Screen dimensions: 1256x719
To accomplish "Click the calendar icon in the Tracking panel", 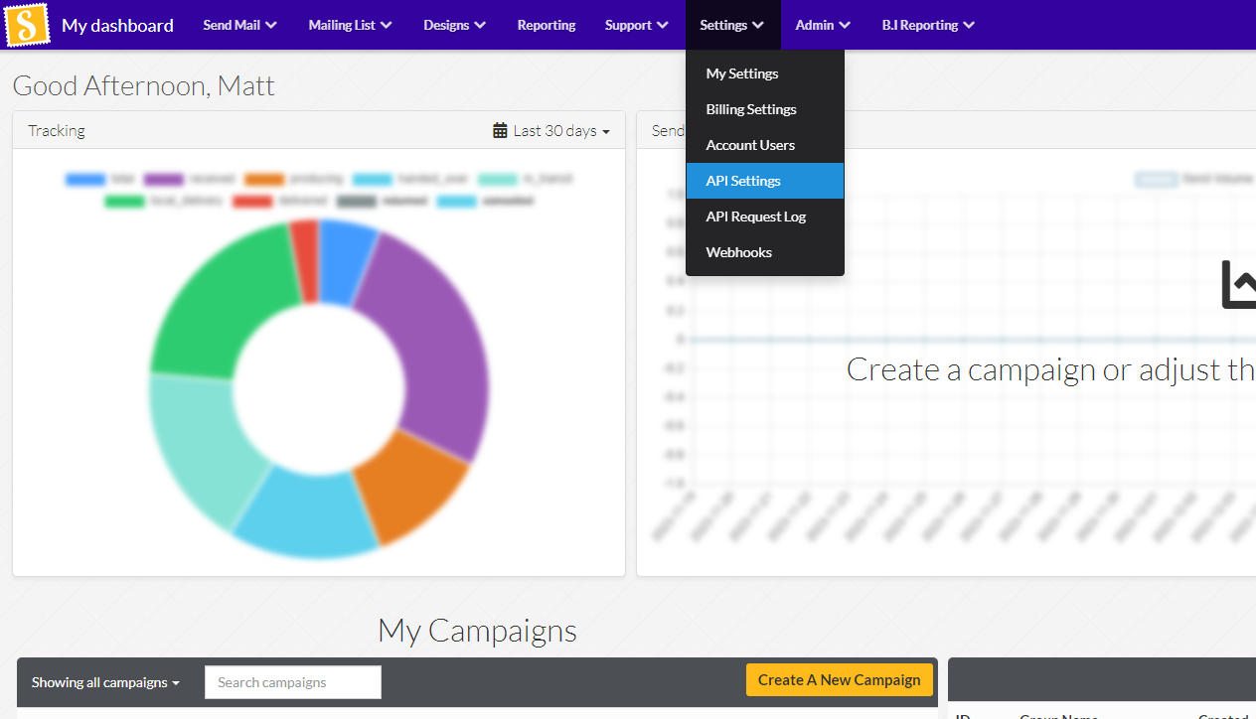I will pos(500,131).
